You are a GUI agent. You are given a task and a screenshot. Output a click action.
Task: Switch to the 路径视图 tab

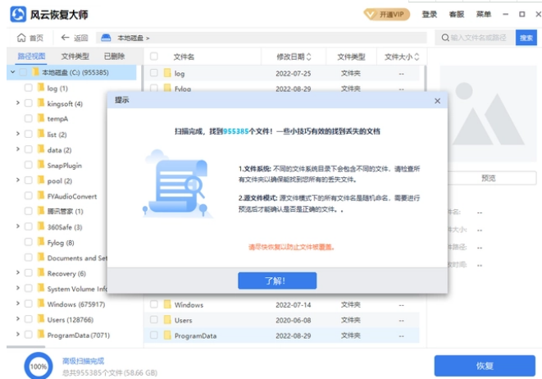(x=31, y=57)
